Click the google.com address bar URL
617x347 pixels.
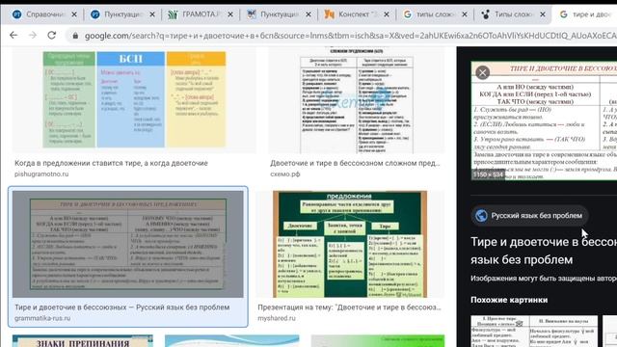pos(350,36)
